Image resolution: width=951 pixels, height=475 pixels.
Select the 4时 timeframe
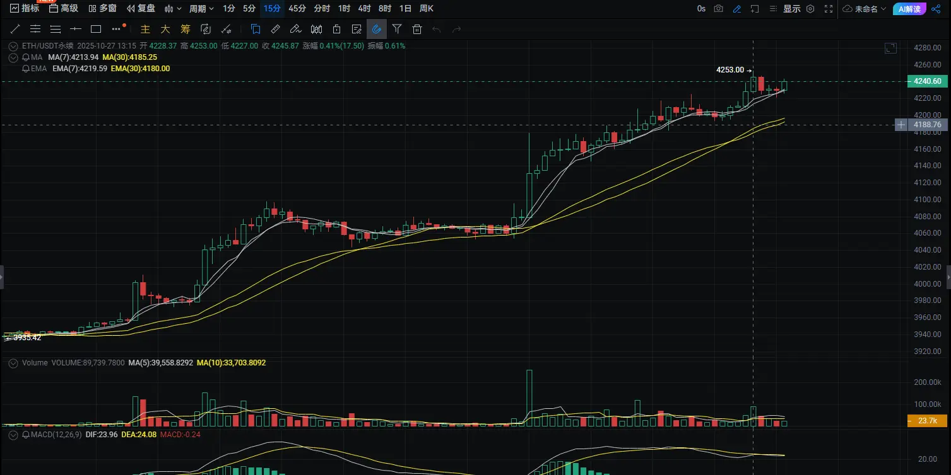[x=364, y=9]
